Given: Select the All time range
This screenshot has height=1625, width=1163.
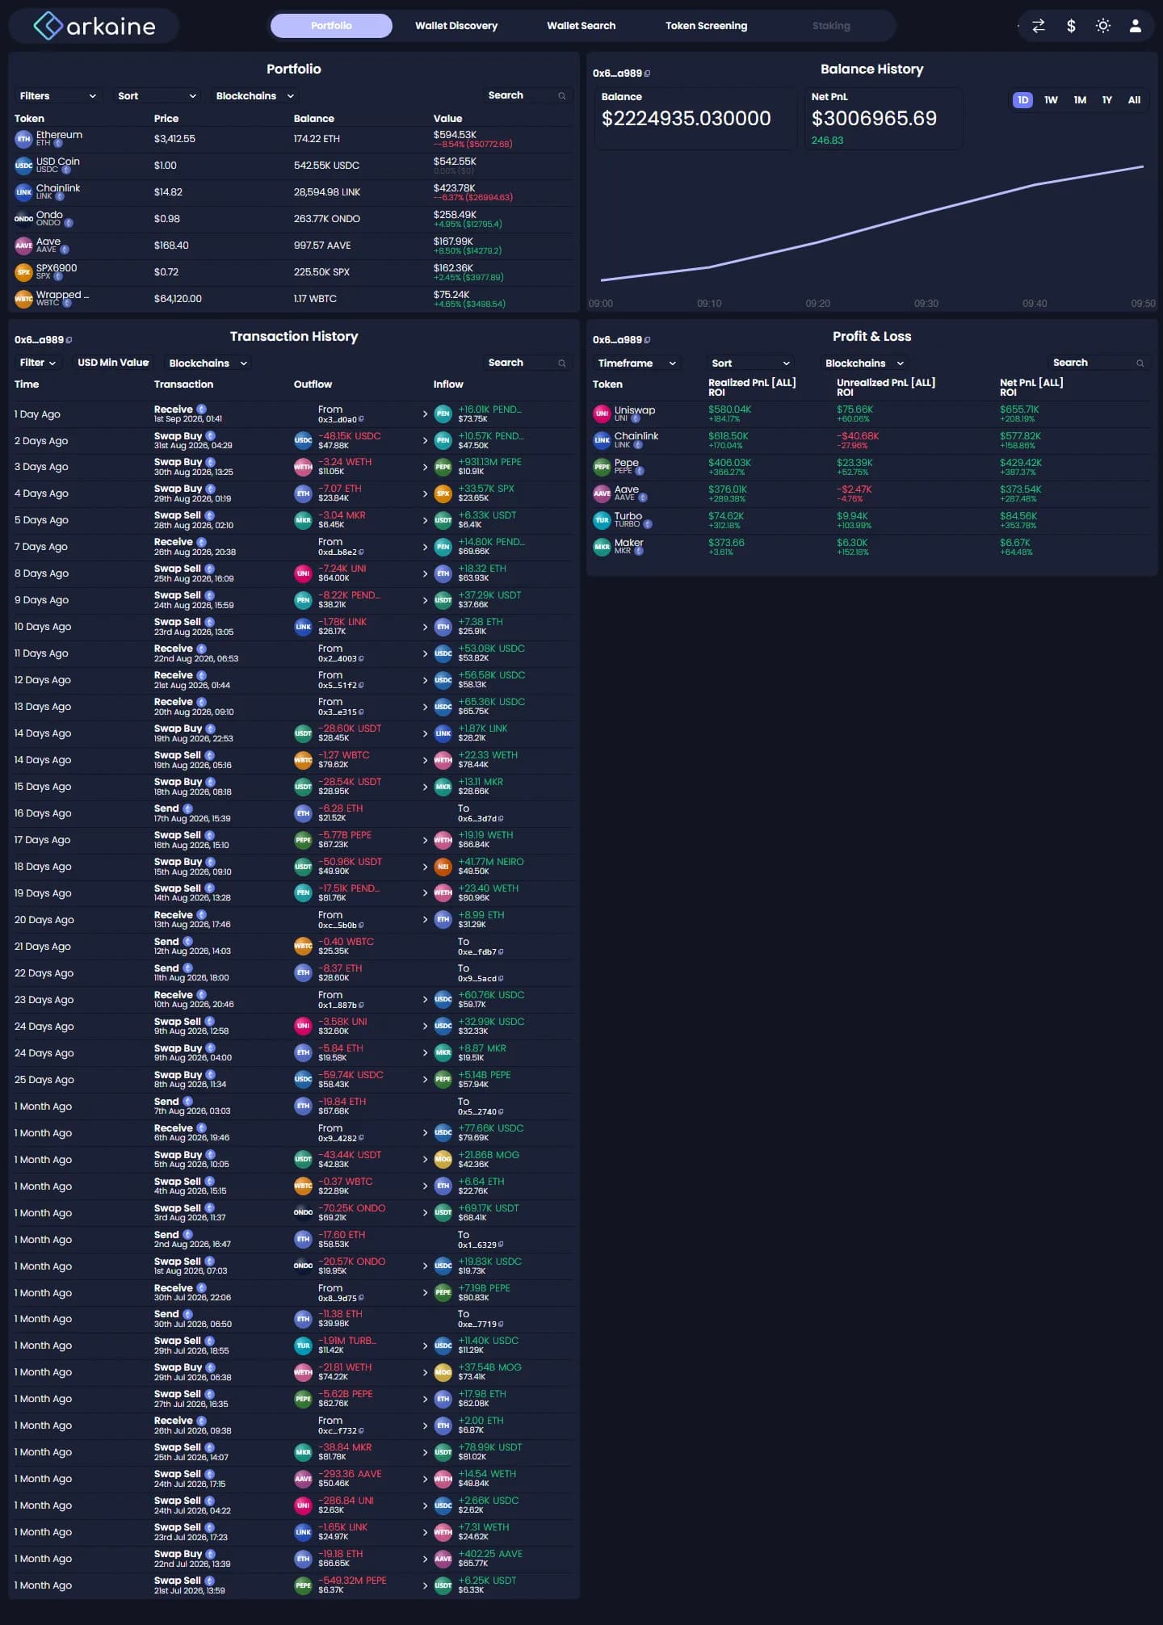Looking at the screenshot, I should tap(1134, 100).
